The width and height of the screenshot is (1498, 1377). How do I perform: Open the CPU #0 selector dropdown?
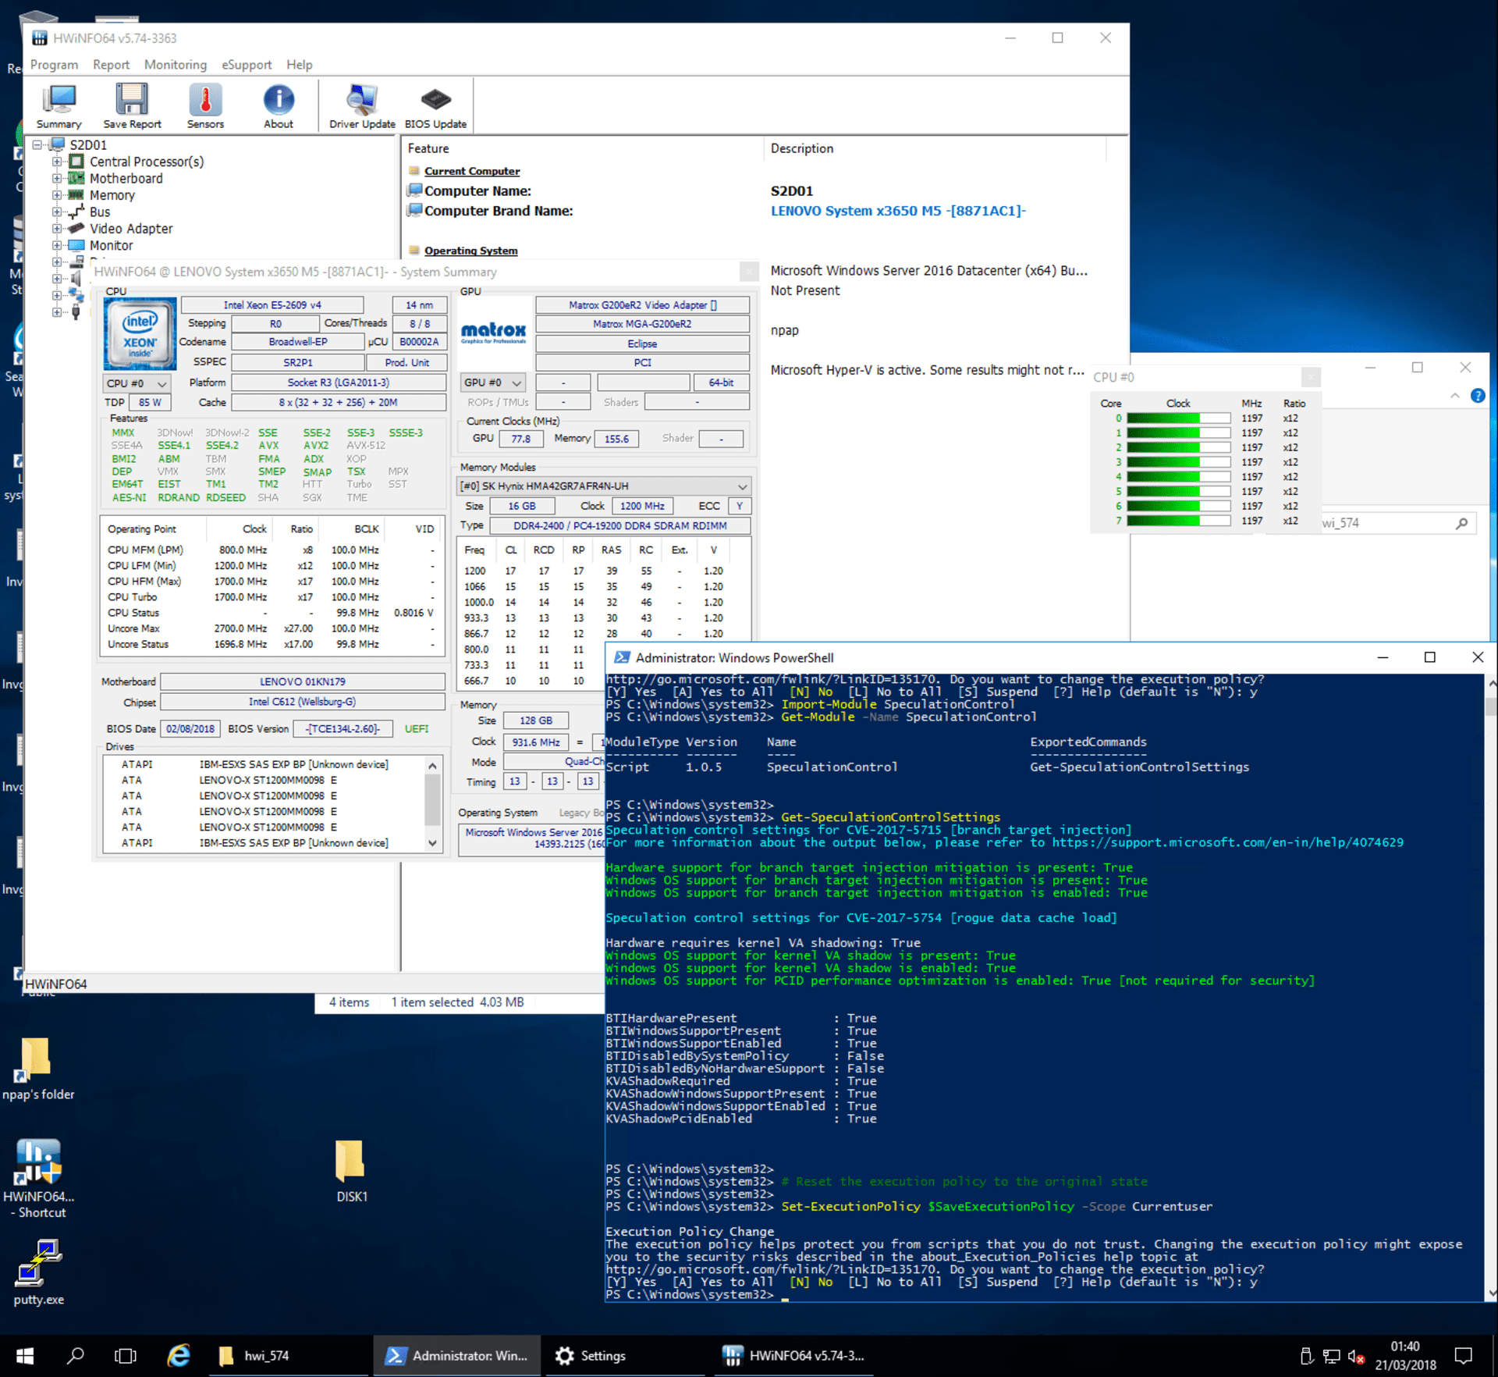pyautogui.click(x=137, y=383)
